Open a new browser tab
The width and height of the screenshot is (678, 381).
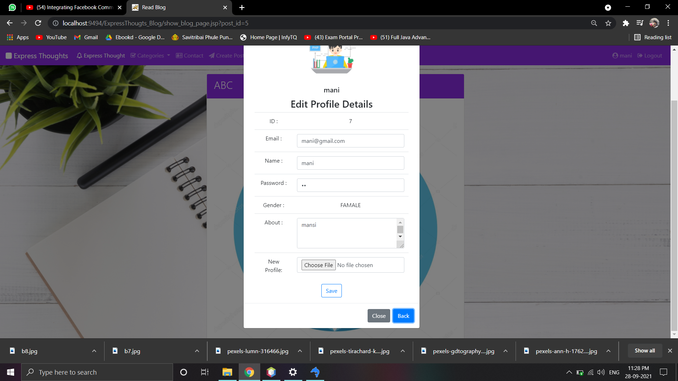pos(242,7)
